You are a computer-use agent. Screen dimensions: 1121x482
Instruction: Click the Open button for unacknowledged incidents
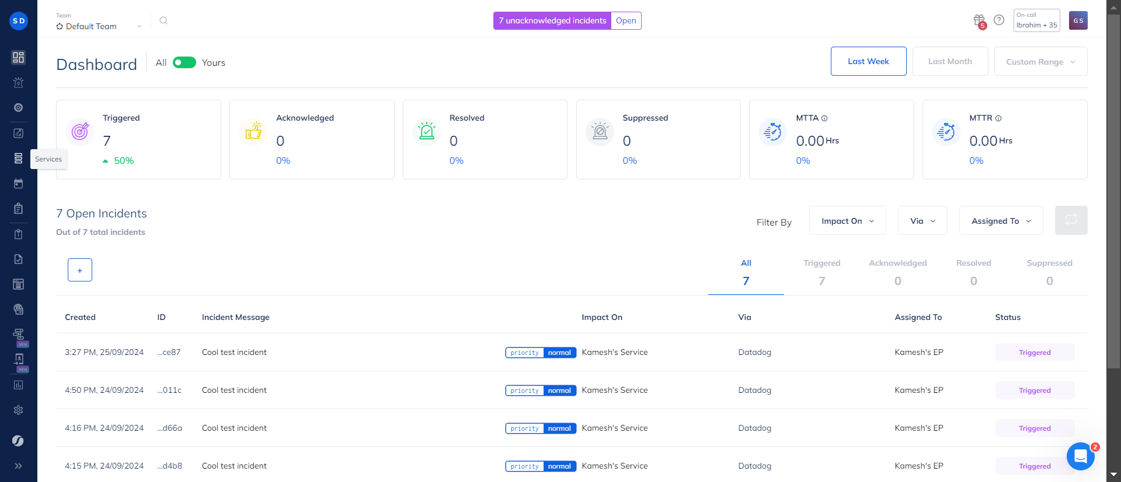point(626,20)
